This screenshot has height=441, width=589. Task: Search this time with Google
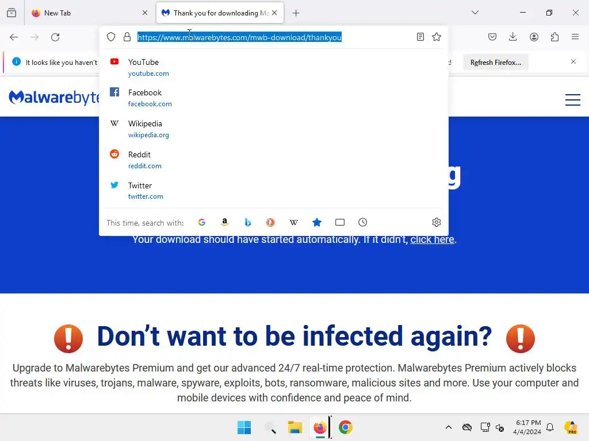[202, 222]
